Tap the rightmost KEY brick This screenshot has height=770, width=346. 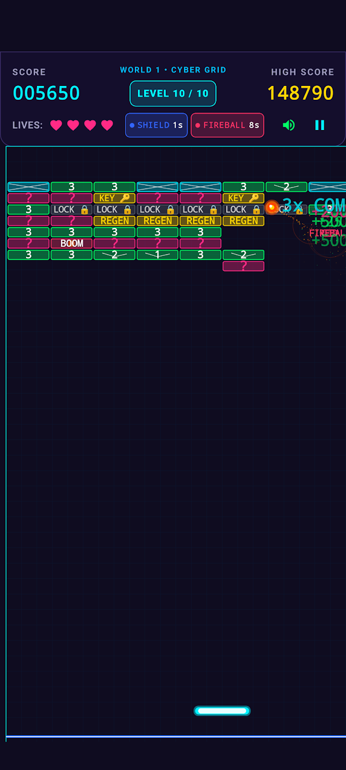click(243, 198)
